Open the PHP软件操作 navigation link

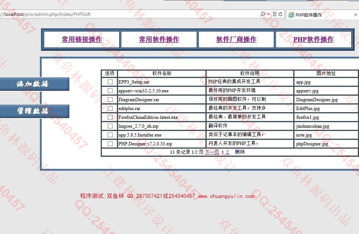(x=314, y=39)
